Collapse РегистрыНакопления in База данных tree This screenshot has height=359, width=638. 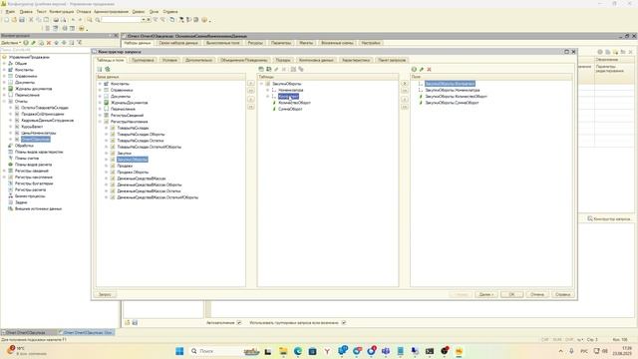[100, 122]
